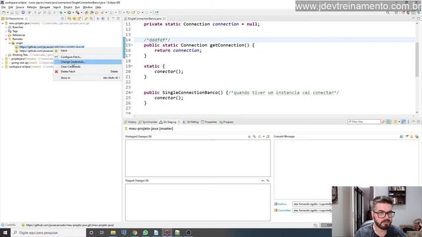Viewport: 422px width, 237px height.
Task: Click the Open Perspective icon at top right
Action: point(397,13)
